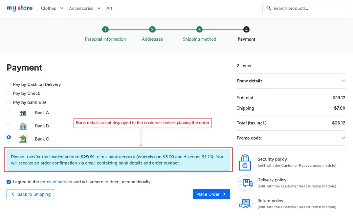The height and width of the screenshot is (217, 353).
Task: Open the Art menu item
Action: point(109,8)
